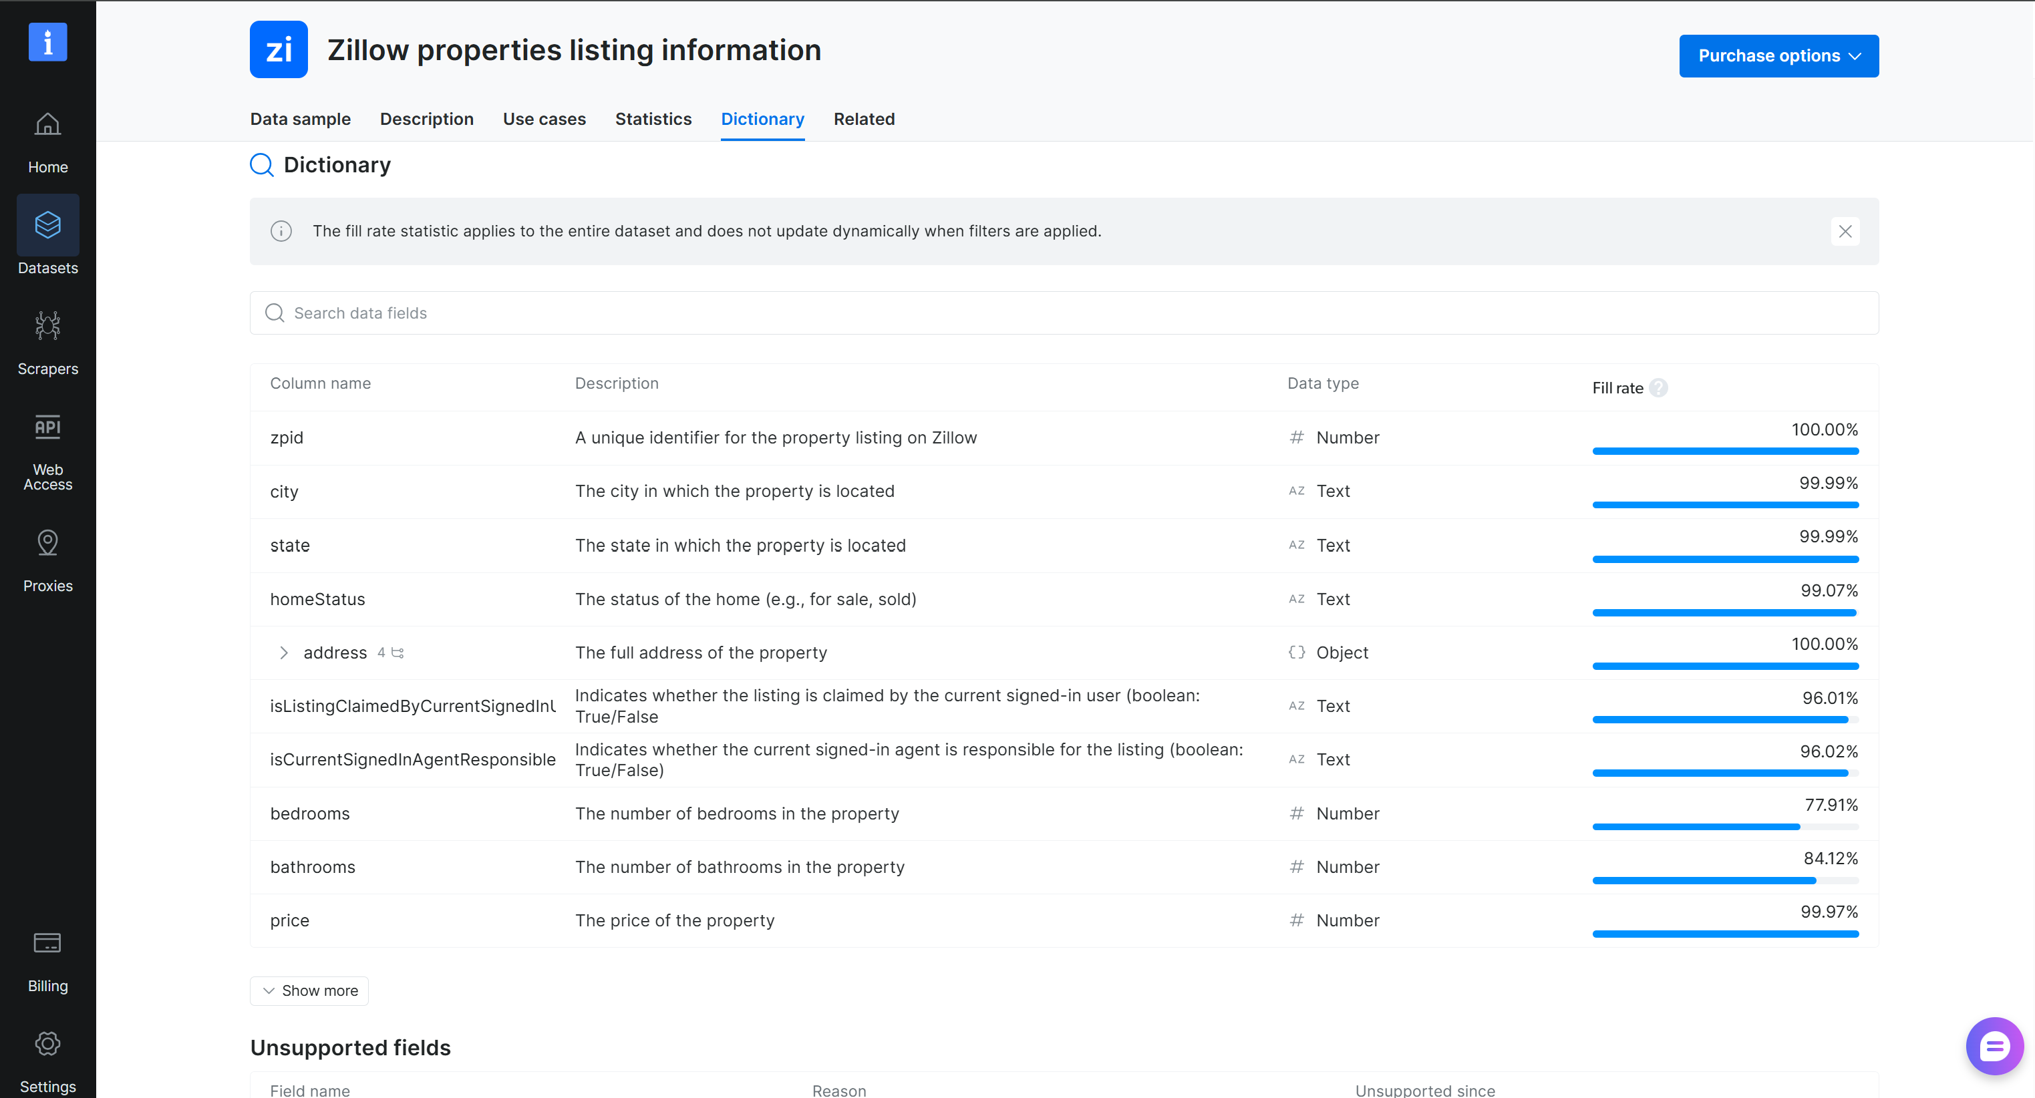This screenshot has height=1098, width=2035.
Task: Open Billing card icon
Action: click(x=47, y=943)
